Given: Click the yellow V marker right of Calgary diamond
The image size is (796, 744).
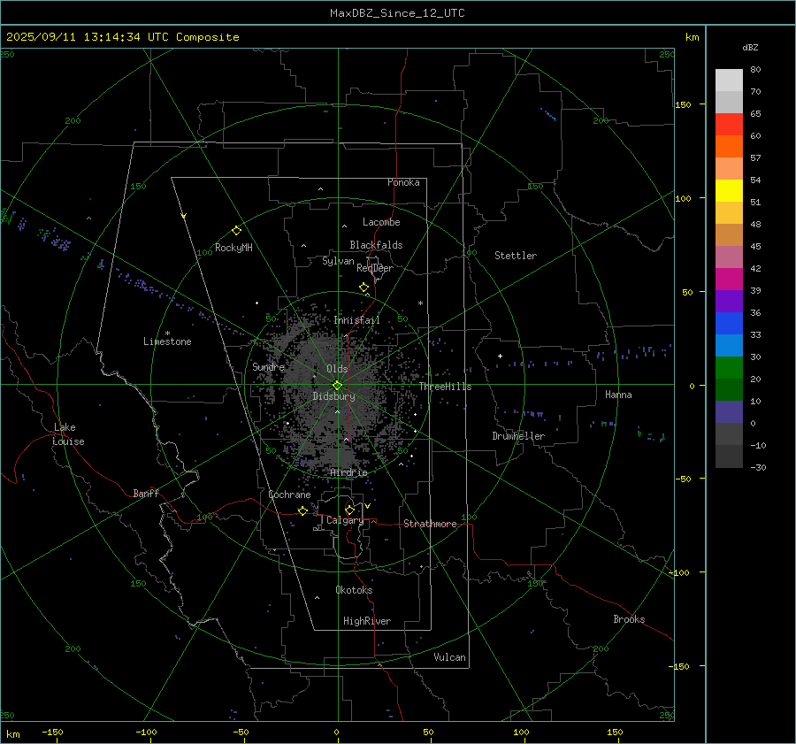Looking at the screenshot, I should 367,506.
